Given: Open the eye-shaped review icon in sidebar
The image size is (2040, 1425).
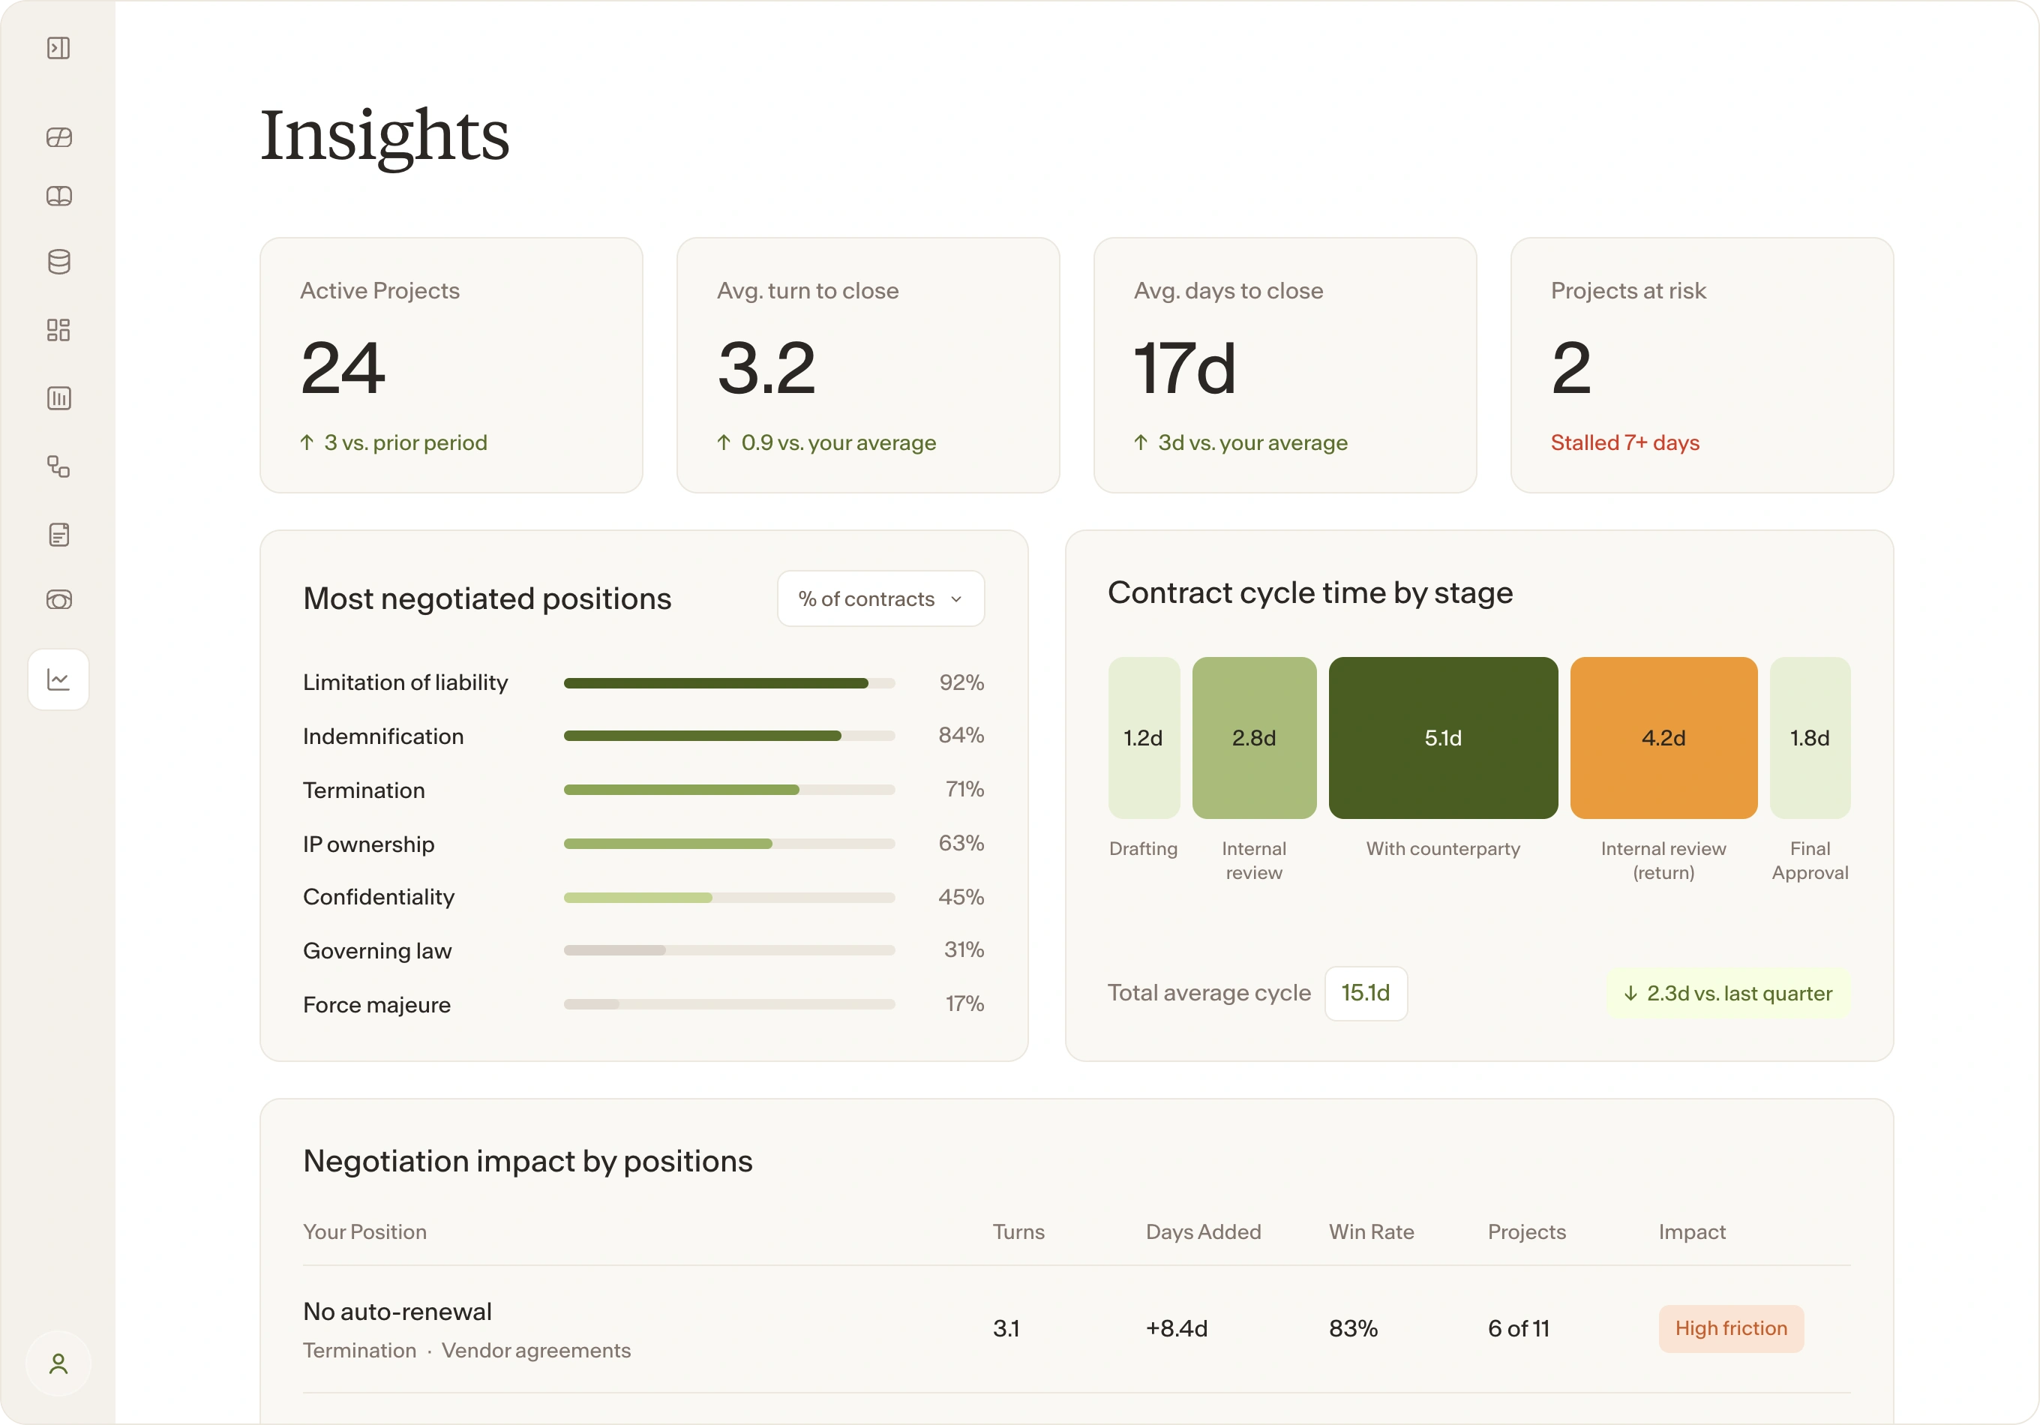Looking at the screenshot, I should click(x=58, y=601).
